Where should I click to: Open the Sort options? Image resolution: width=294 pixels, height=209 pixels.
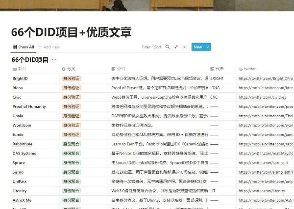[x=158, y=47]
